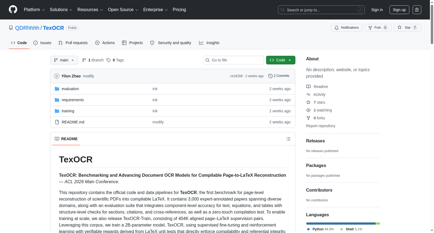The image size is (434, 233).
Task: Click the GitHub logo icon
Action: click(13, 10)
